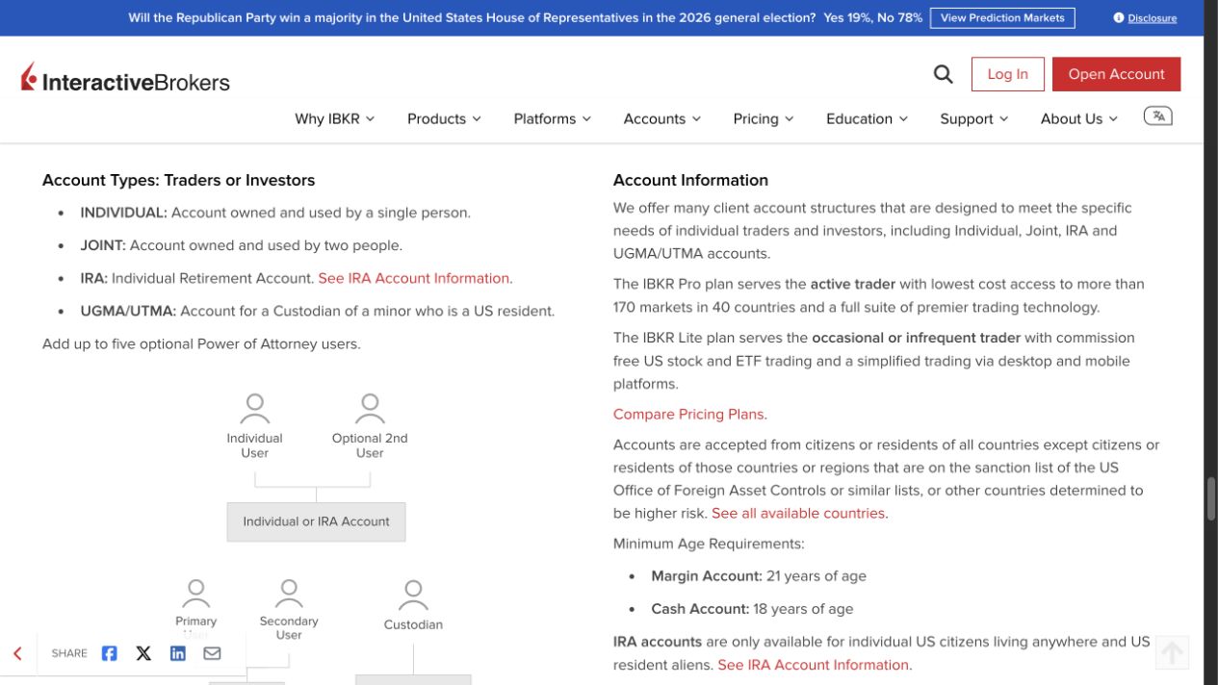1218x685 pixels.
Task: Share page on X
Action: [143, 653]
